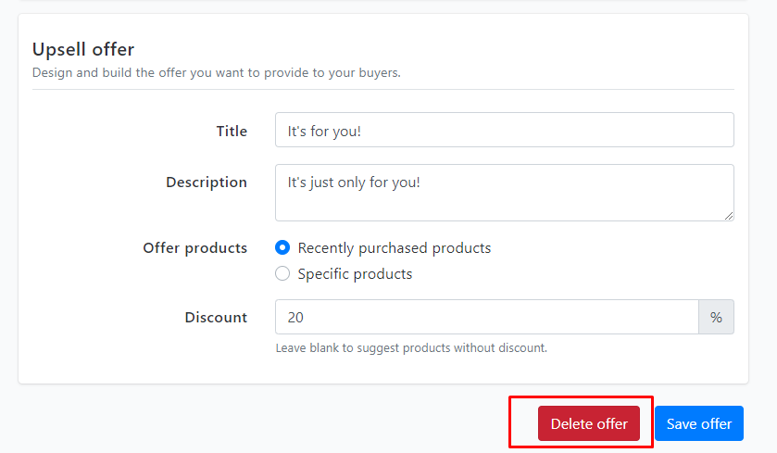The width and height of the screenshot is (777, 453).
Task: Click the 'Leave blank to suggest products' hint
Action: tap(411, 348)
